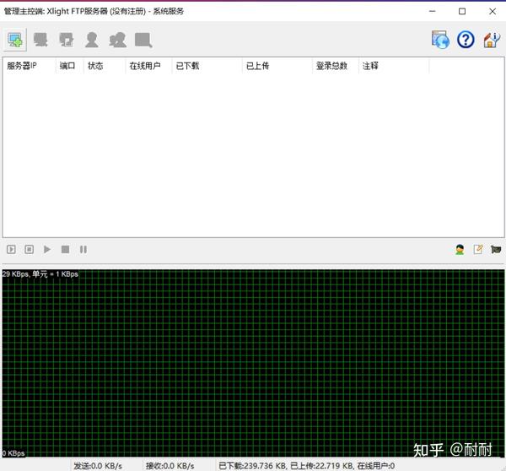Click the dark flag icon
This screenshot has width=506, height=471.
click(x=496, y=249)
